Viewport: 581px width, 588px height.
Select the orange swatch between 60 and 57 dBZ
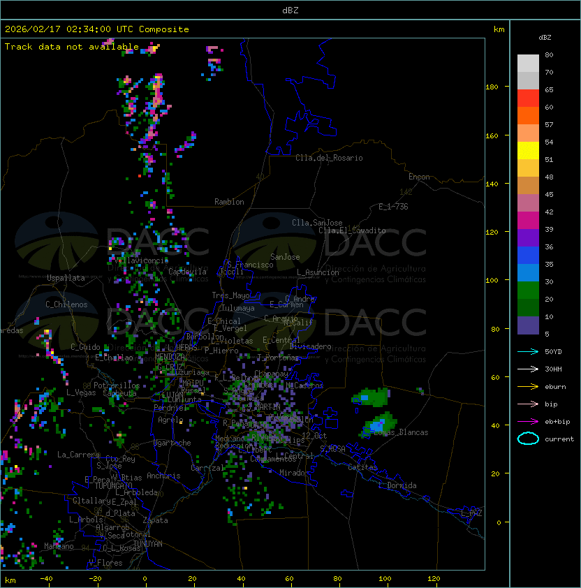click(528, 115)
